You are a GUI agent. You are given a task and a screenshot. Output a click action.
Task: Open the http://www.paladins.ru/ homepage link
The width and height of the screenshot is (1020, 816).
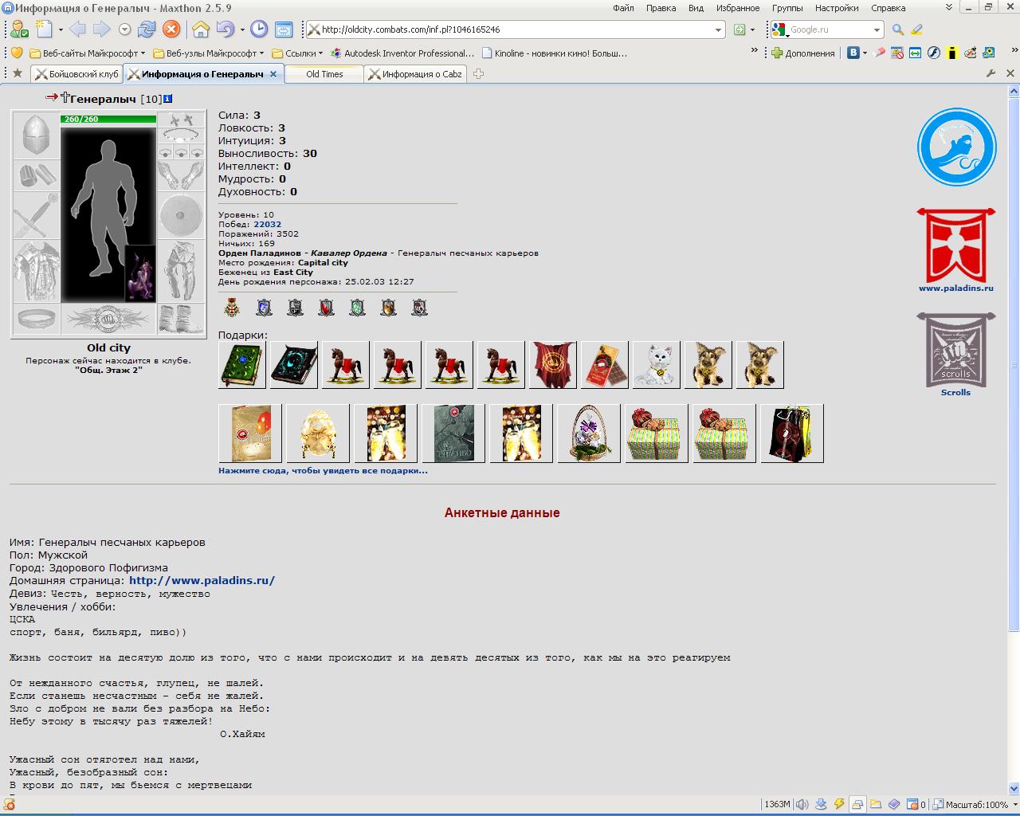click(202, 580)
